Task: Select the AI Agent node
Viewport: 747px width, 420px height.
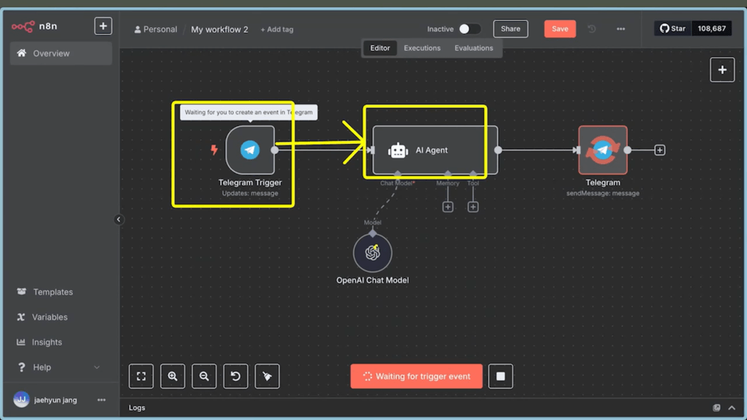Action: tap(435, 150)
